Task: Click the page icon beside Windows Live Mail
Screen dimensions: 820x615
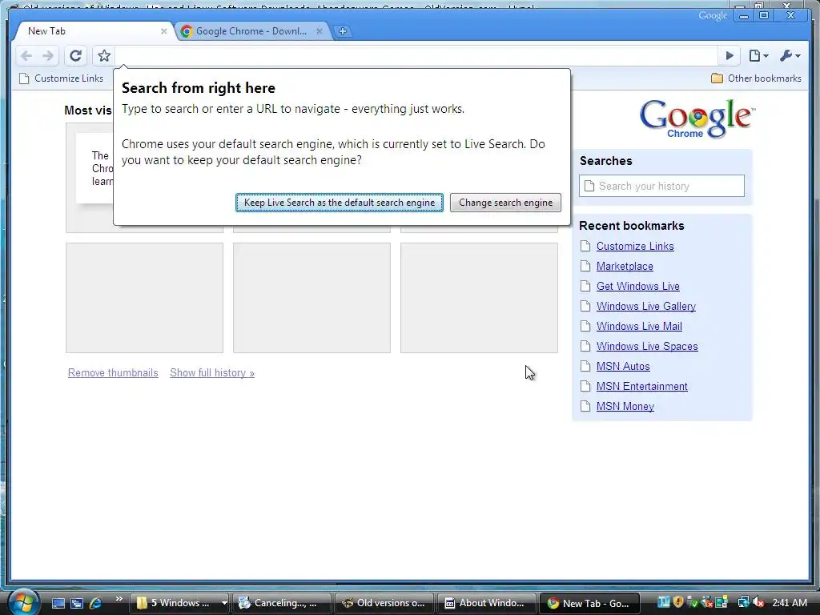Action: (585, 327)
